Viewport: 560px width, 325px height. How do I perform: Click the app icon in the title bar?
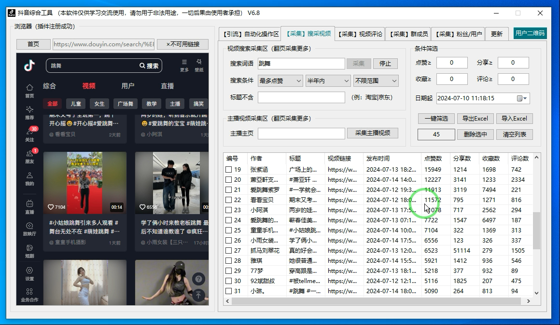12,13
